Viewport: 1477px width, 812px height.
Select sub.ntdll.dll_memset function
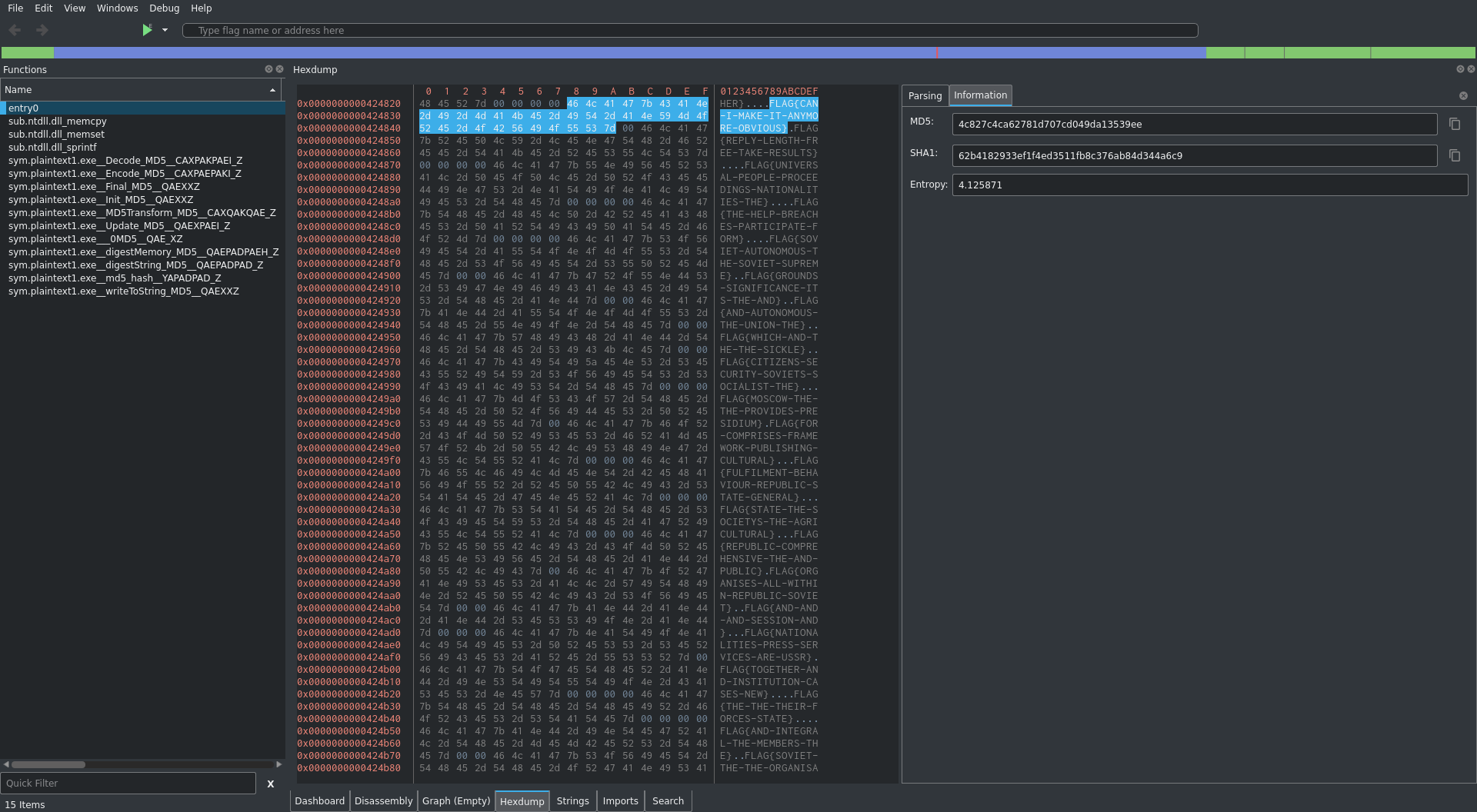(x=142, y=135)
